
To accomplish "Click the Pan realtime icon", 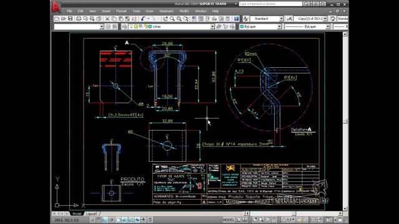I will tap(166, 19).
